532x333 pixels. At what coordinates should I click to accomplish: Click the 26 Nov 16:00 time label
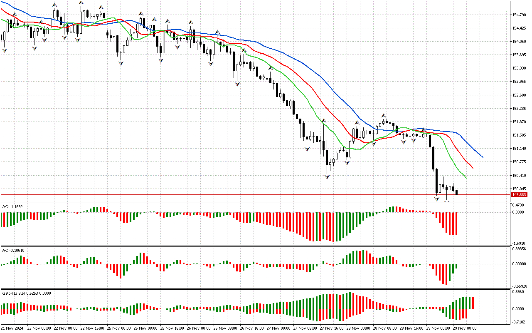click(x=252, y=328)
